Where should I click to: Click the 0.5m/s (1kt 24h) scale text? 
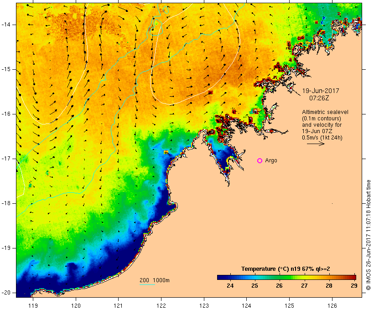pyautogui.click(x=322, y=138)
